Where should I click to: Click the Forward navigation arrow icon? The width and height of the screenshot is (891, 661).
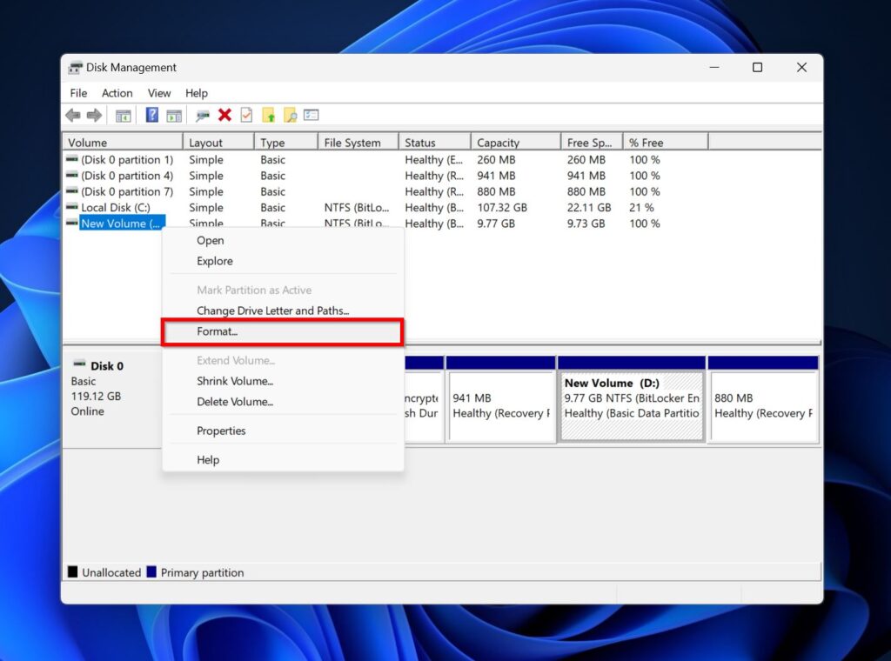(x=95, y=114)
